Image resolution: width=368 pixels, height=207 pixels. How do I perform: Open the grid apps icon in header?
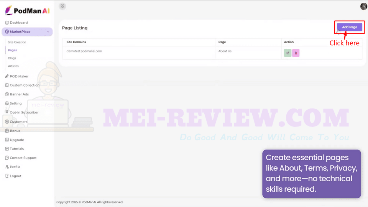[62, 7]
